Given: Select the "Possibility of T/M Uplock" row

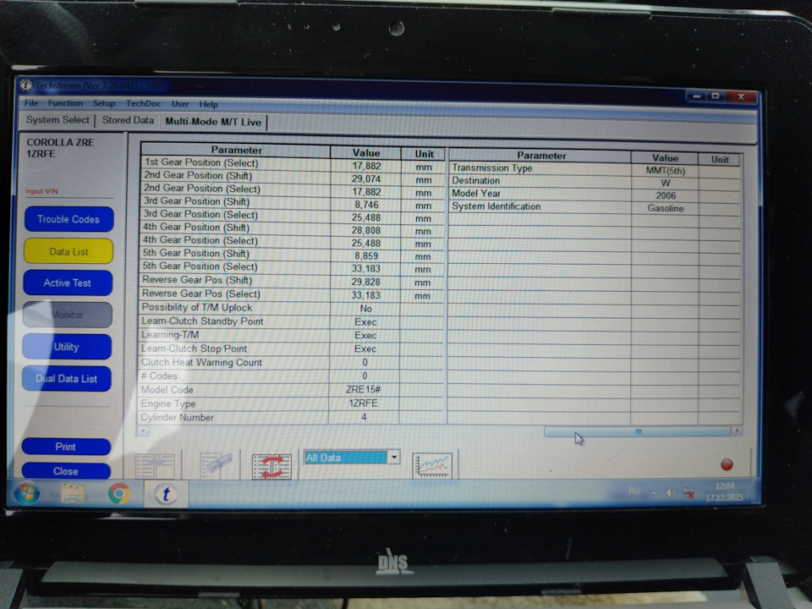Looking at the screenshot, I should 292,308.
